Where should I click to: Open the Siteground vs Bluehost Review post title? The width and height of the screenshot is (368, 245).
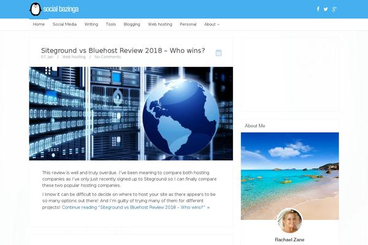(x=123, y=50)
